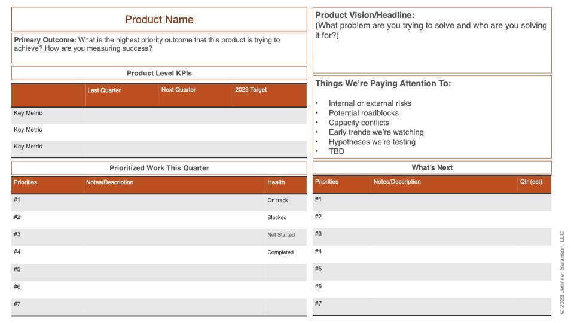Viewport: 574px width, 323px height.
Task: Click the On track health cell
Action: (x=278, y=200)
